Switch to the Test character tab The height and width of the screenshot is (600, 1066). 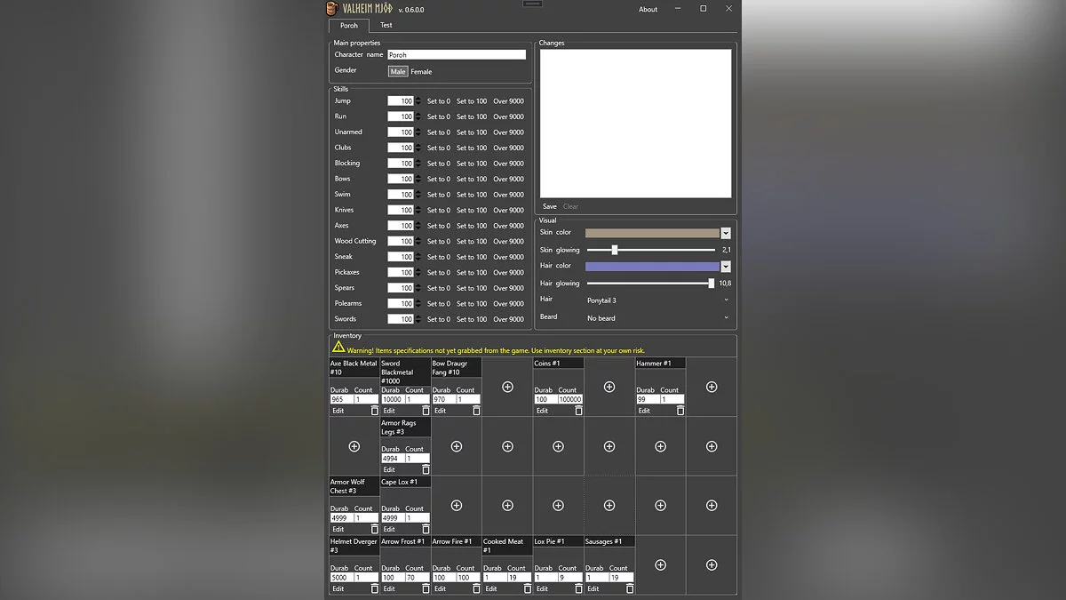pos(386,26)
